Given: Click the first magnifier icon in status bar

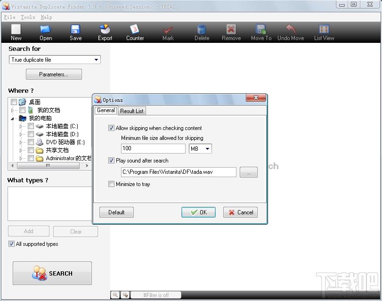Looking at the screenshot, I should tap(115, 295).
